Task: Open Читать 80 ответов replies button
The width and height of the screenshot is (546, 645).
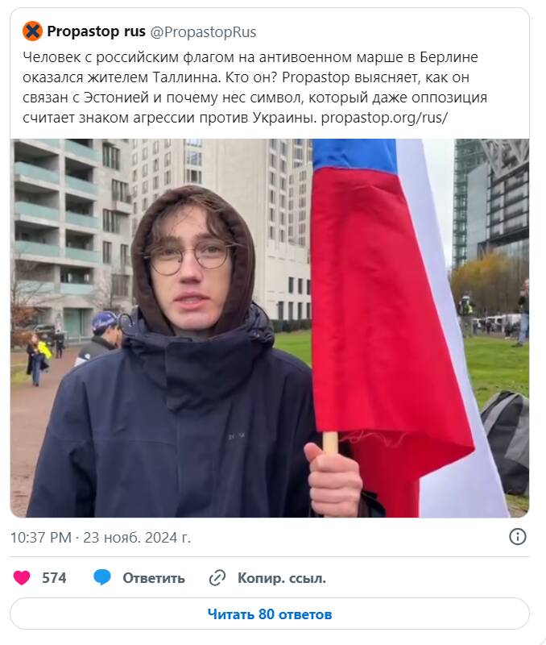Action: [x=270, y=614]
